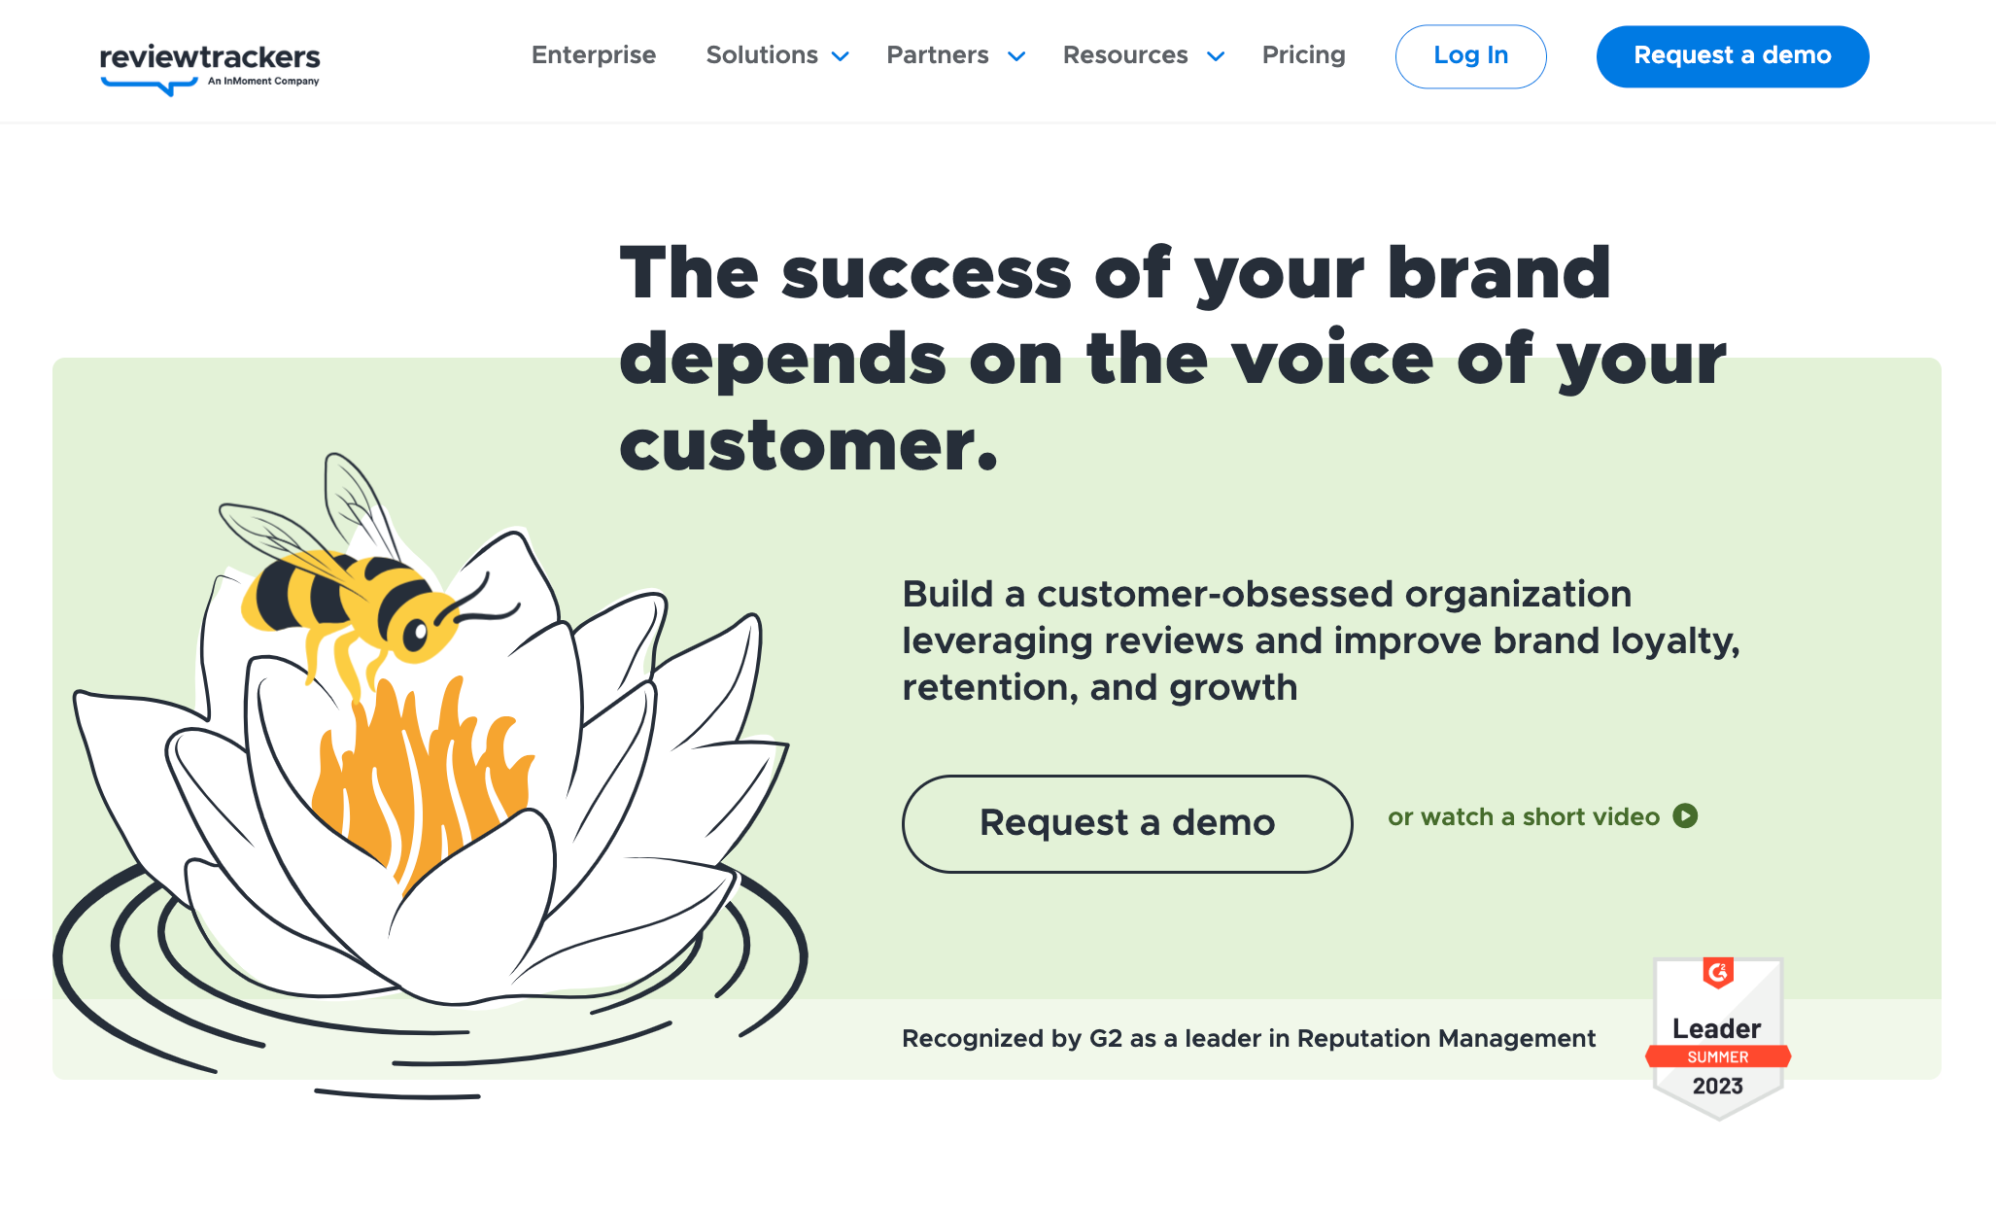Click the Resources menu label
The image size is (1996, 1211).
pos(1125,55)
